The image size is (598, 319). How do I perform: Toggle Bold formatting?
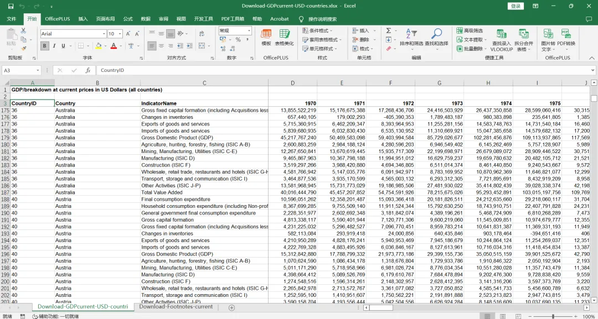pos(45,46)
